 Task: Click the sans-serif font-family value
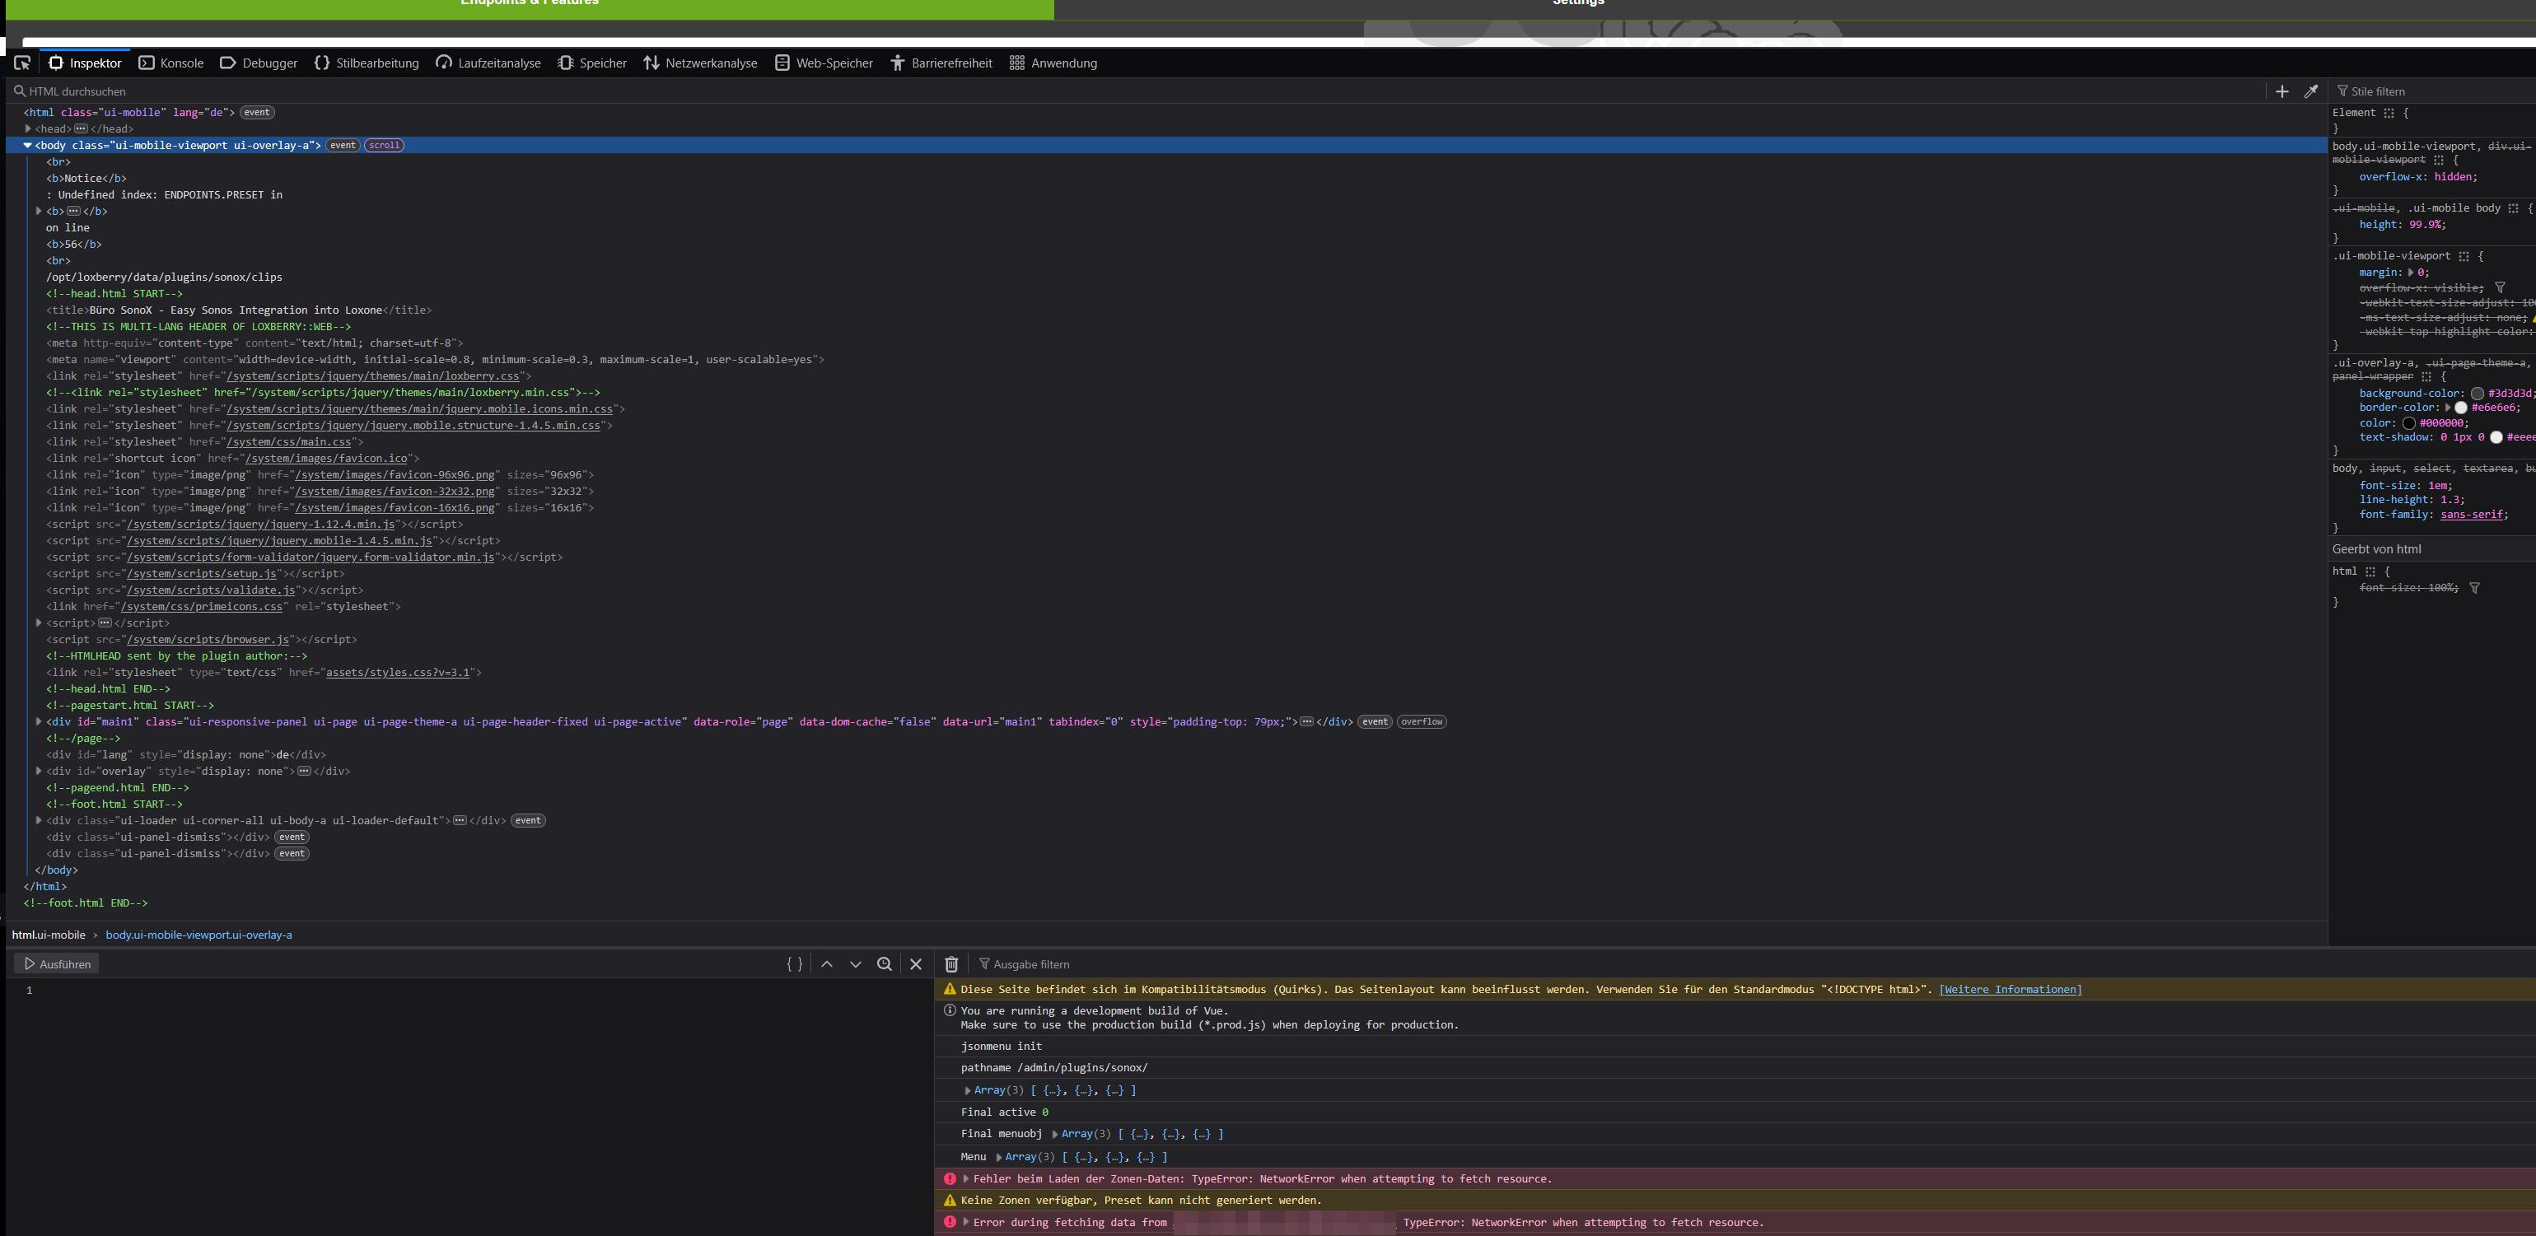[x=2471, y=515]
